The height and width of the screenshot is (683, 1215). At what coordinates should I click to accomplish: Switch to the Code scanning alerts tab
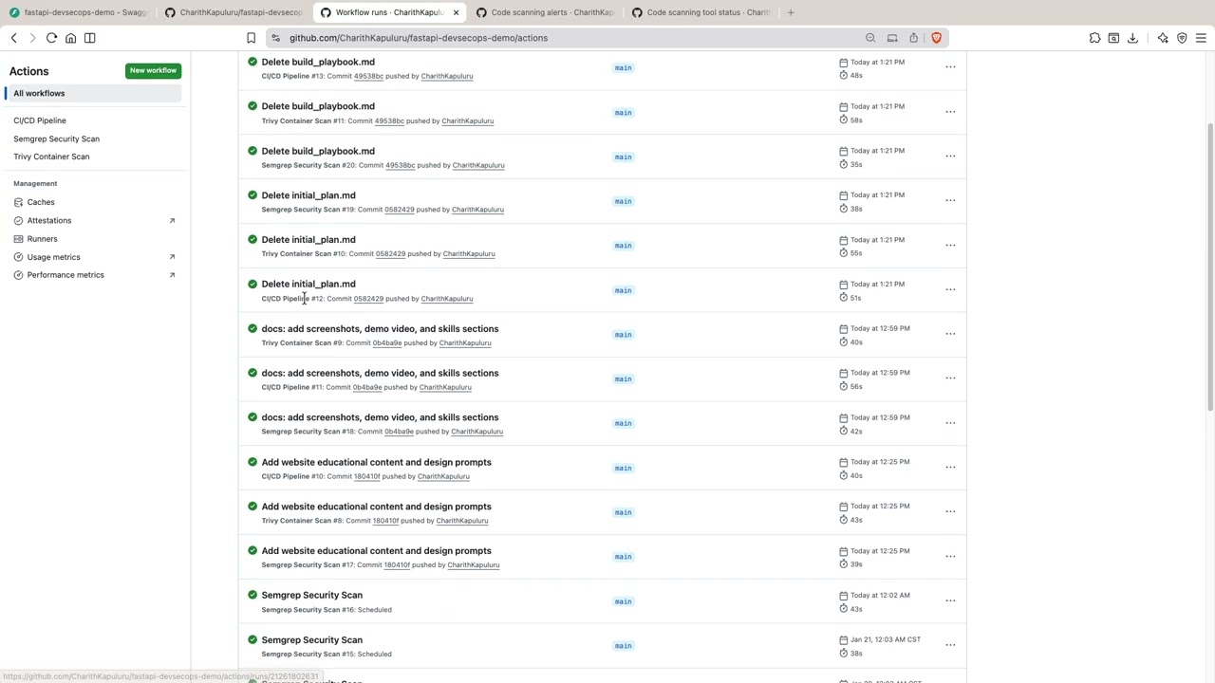pos(545,12)
